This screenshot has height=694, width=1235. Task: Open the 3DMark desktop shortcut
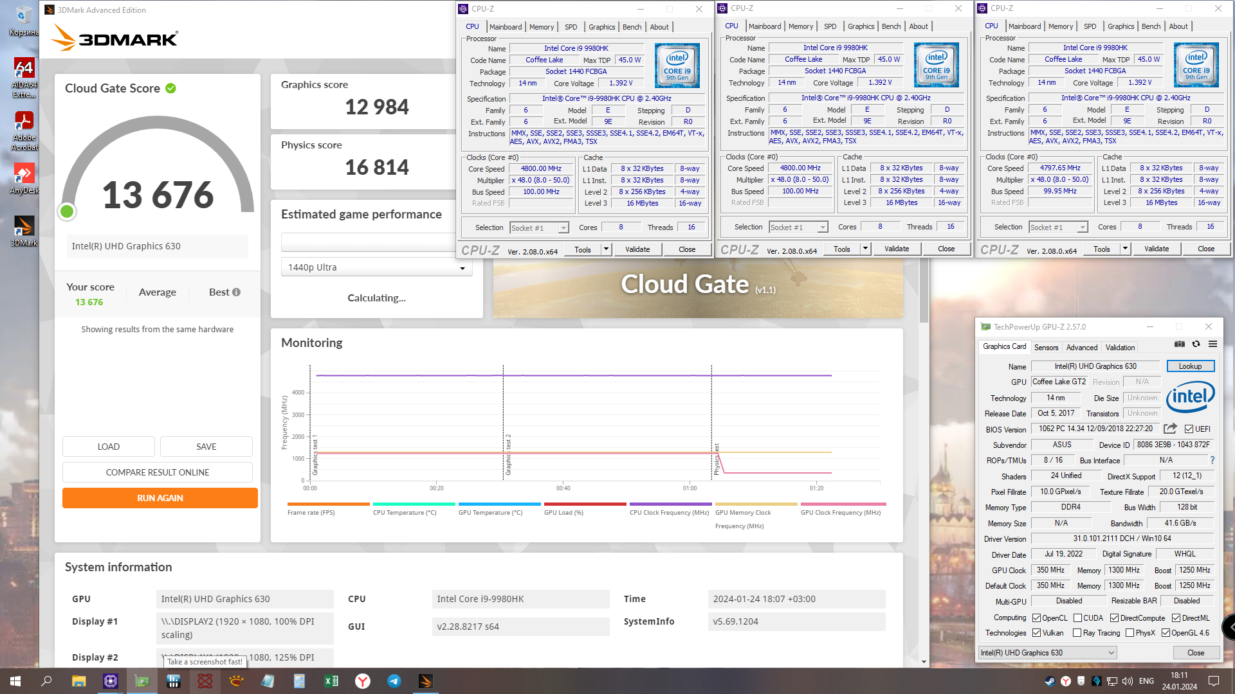[24, 231]
